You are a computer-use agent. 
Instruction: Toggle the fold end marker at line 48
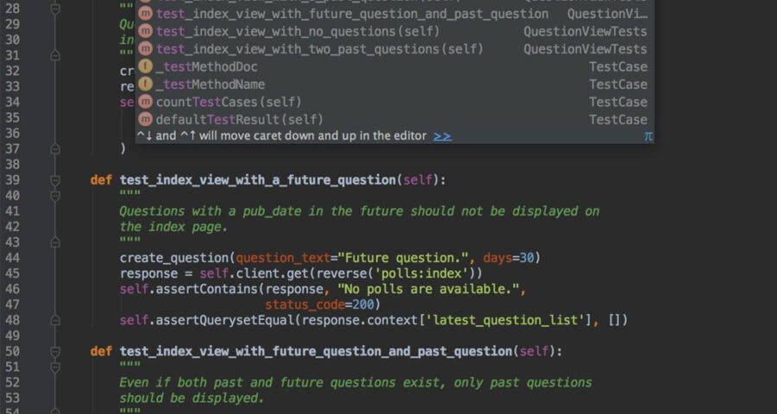(55, 320)
